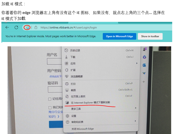Screen dimensions: 173x134
Task: Choose 关闭 Microsoft Edge from menu
Action: click(x=82, y=129)
